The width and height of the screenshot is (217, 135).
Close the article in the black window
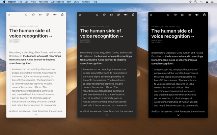(x=151, y=15)
